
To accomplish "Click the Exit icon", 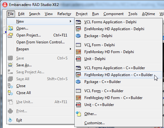I will (10, 120).
